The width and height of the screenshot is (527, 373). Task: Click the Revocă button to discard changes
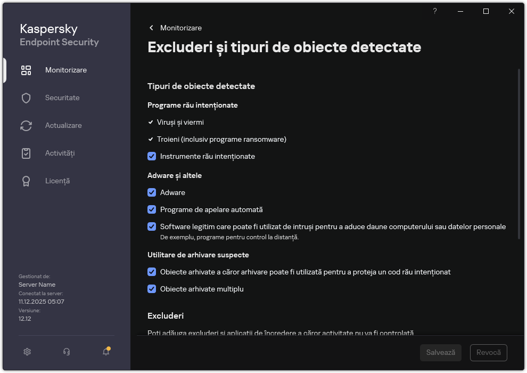tap(488, 352)
